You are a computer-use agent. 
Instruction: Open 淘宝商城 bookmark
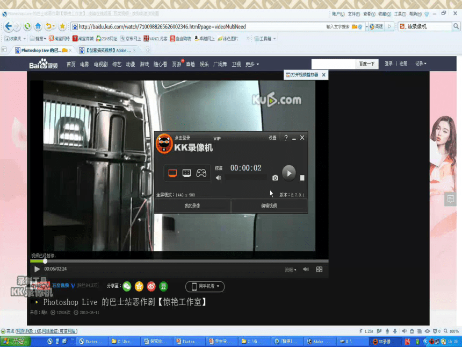pyautogui.click(x=83, y=39)
